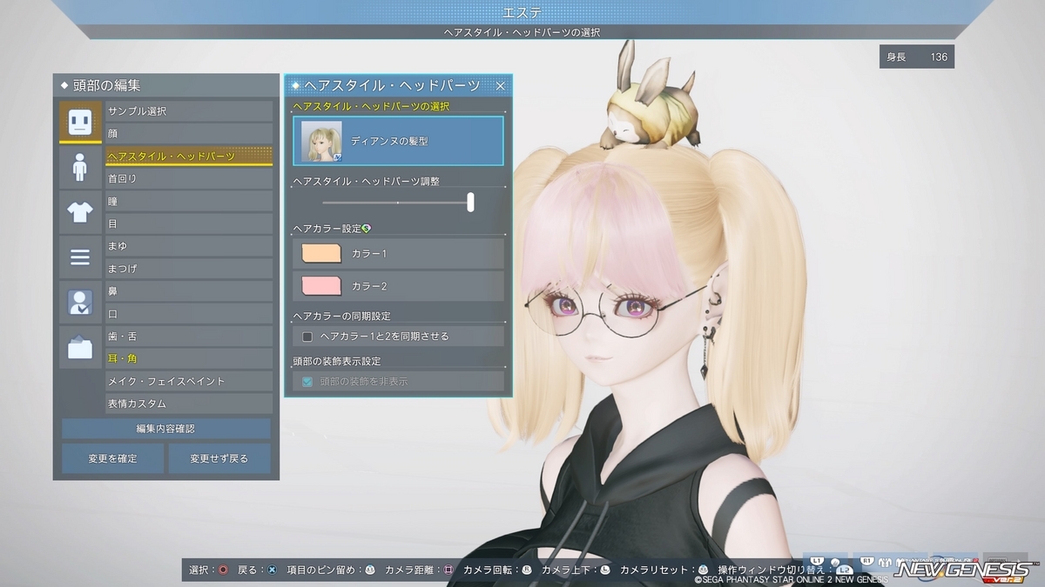
Task: Open the body editing category icon
Action: pyautogui.click(x=80, y=167)
